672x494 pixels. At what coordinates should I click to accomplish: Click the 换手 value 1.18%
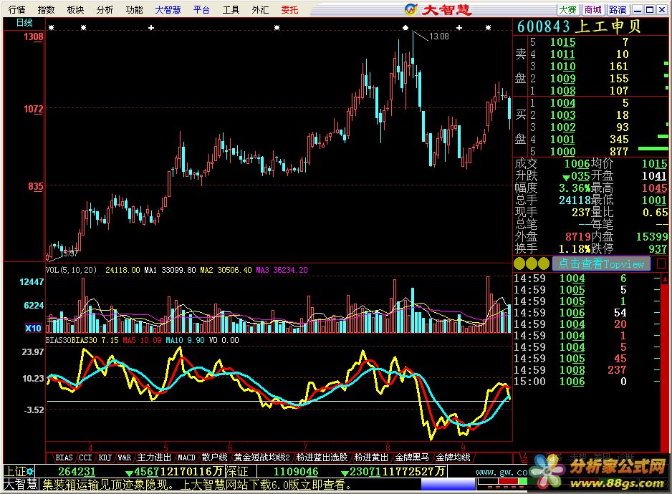pos(575,248)
